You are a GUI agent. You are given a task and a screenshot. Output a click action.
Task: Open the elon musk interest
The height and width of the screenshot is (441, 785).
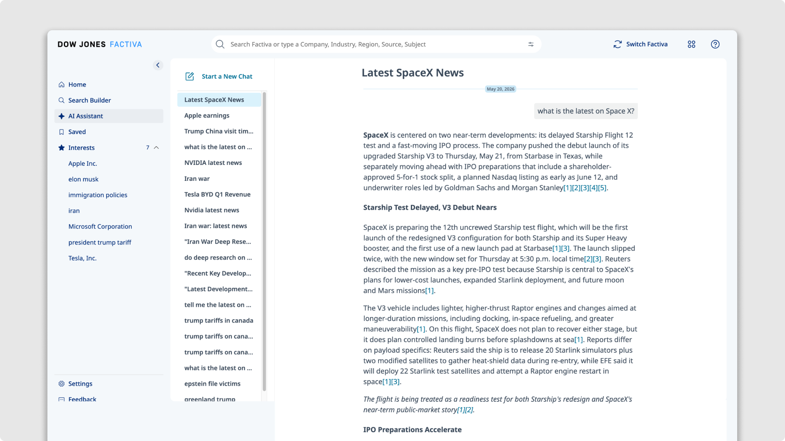coord(83,179)
